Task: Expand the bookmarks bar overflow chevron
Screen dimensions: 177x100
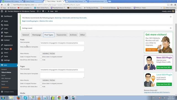Action: 161,8
